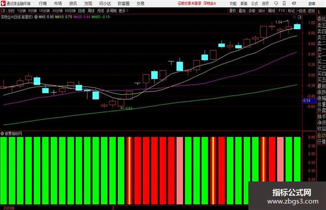Open the customer service headset icon

[x=276, y=3]
